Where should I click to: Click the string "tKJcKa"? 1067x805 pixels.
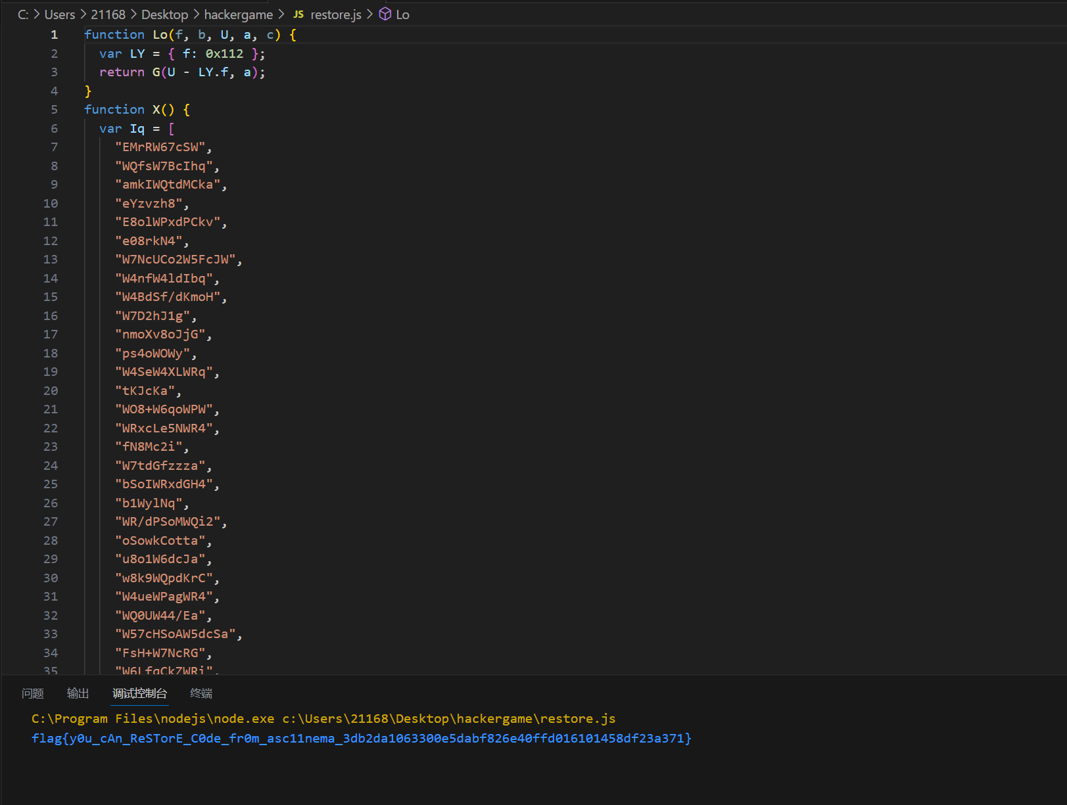[145, 391]
